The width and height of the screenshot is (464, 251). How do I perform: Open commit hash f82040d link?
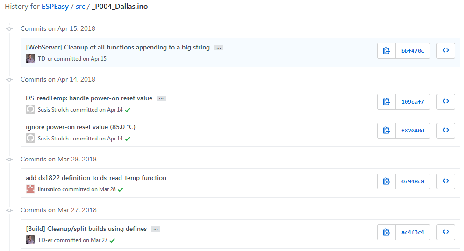click(x=413, y=131)
